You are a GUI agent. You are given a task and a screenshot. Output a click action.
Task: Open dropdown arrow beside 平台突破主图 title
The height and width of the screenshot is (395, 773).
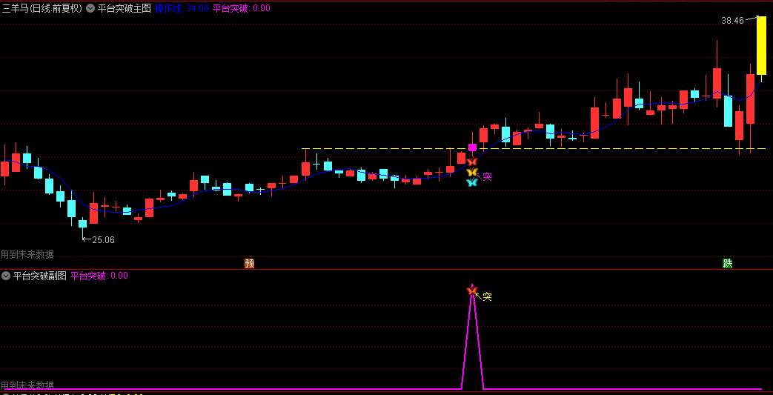[x=90, y=8]
